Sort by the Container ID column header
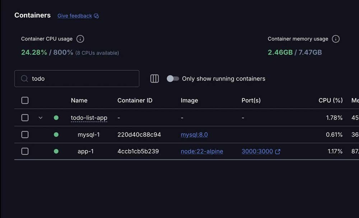Image resolution: width=359 pixels, height=218 pixels. (135, 100)
